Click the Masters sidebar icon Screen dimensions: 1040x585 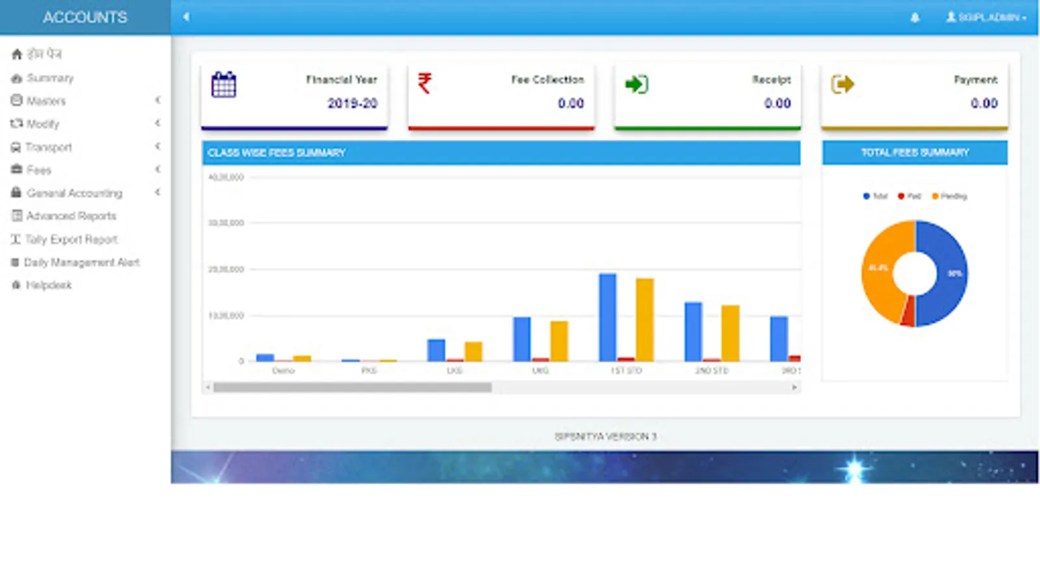coord(17,101)
